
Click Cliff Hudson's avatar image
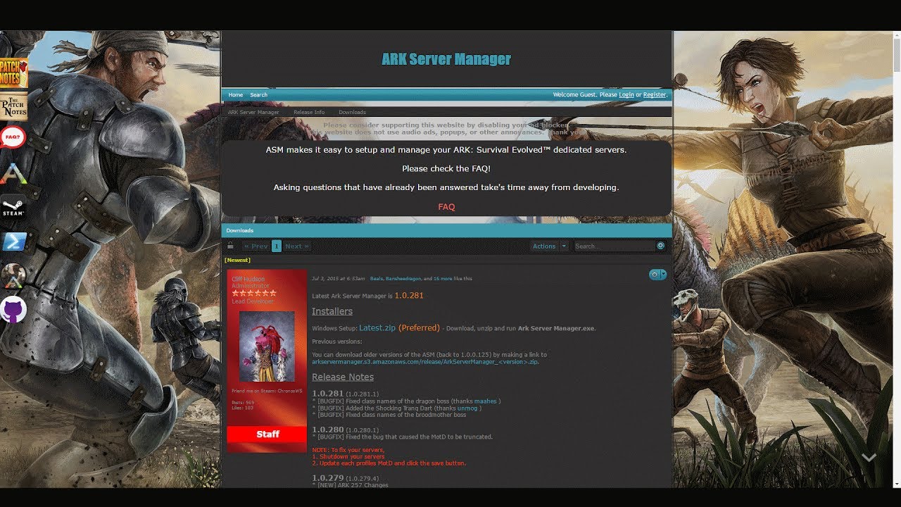point(267,346)
